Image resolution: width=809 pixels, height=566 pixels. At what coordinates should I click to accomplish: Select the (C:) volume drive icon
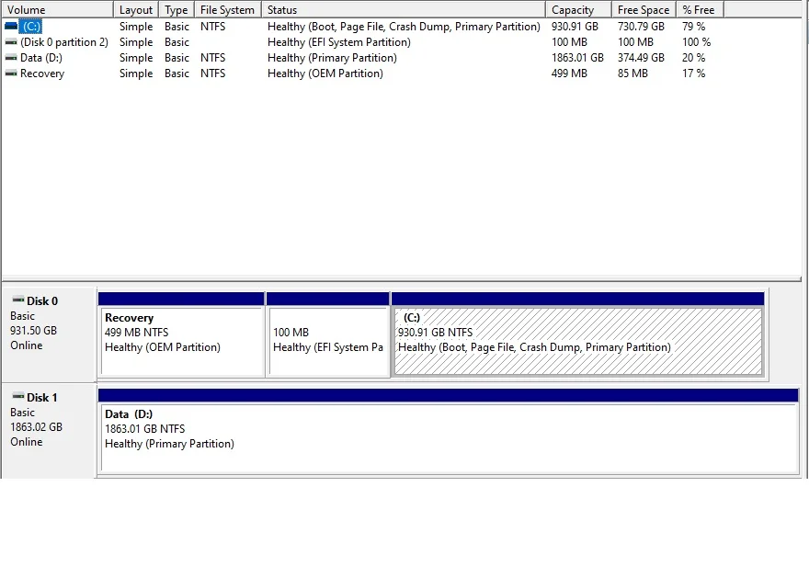click(11, 26)
